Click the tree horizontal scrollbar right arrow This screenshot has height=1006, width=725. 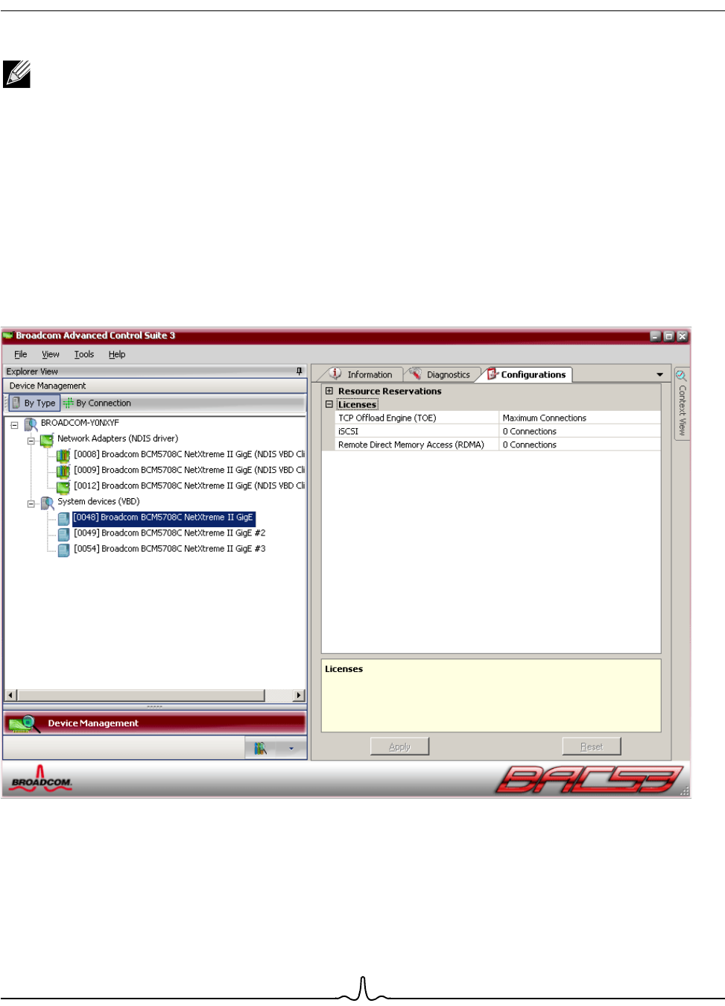point(299,695)
